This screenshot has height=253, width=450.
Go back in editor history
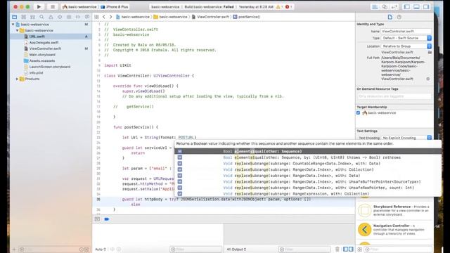click(104, 17)
